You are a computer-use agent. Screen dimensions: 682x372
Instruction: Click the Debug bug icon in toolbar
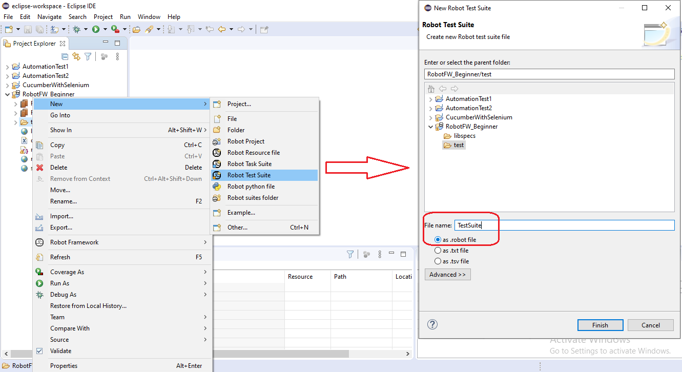coord(76,30)
